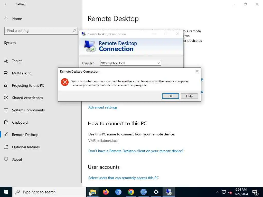Go to Home in Settings
The width and height of the screenshot is (263, 197).
[x=17, y=19]
